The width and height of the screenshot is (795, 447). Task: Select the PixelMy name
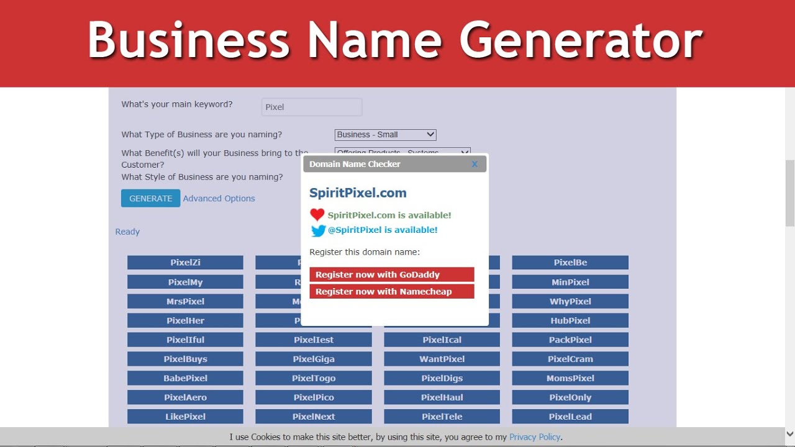pos(185,282)
